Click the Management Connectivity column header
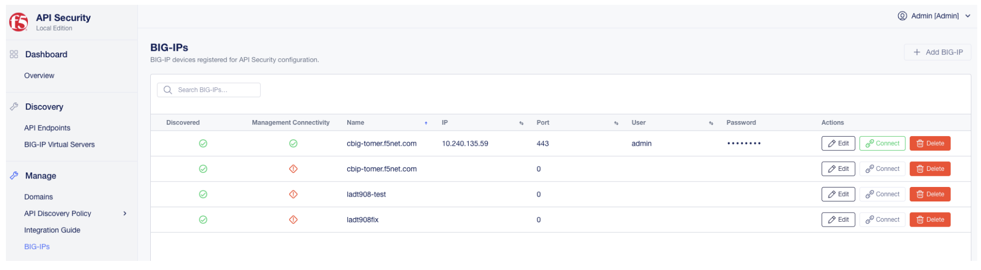Screen dimensions: 981x270 pyautogui.click(x=291, y=123)
